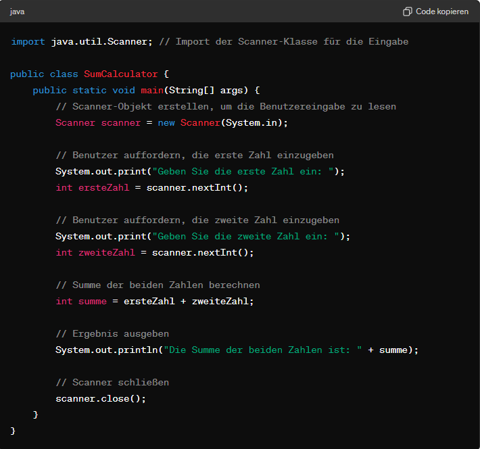
Task: Click the scanner.close() statement
Action: 101,399
